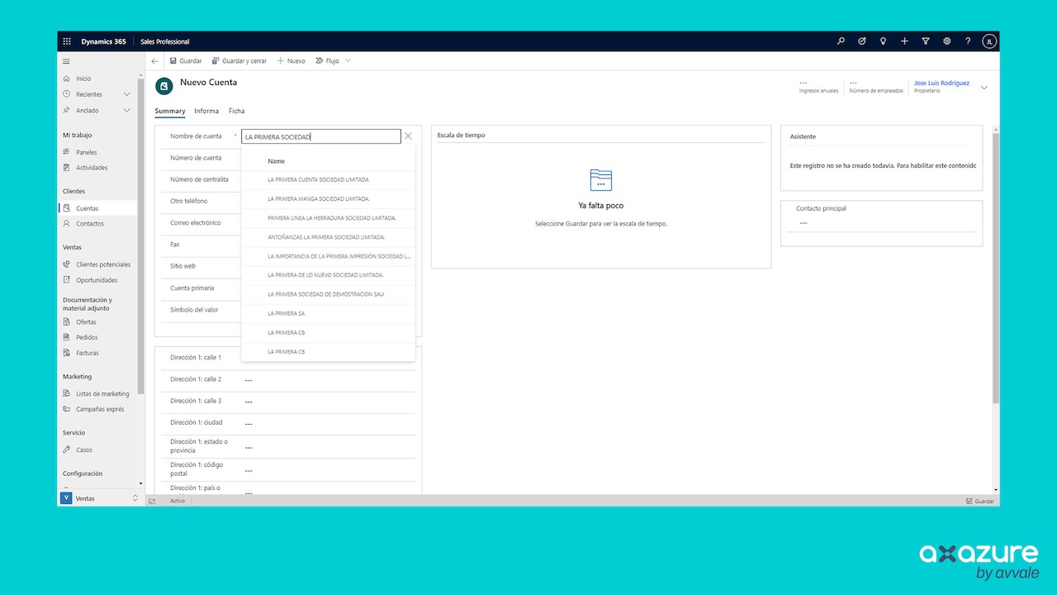Open the help question mark icon
Screen dimensions: 1057x595
click(x=968, y=41)
